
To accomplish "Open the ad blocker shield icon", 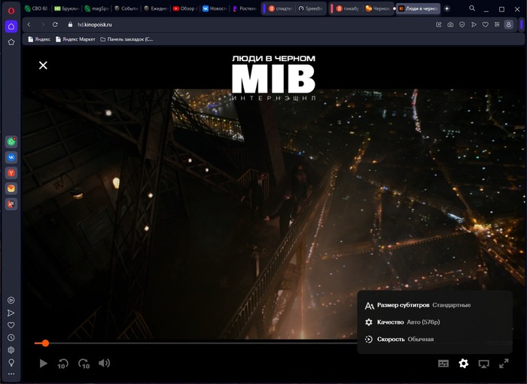I will point(462,25).
